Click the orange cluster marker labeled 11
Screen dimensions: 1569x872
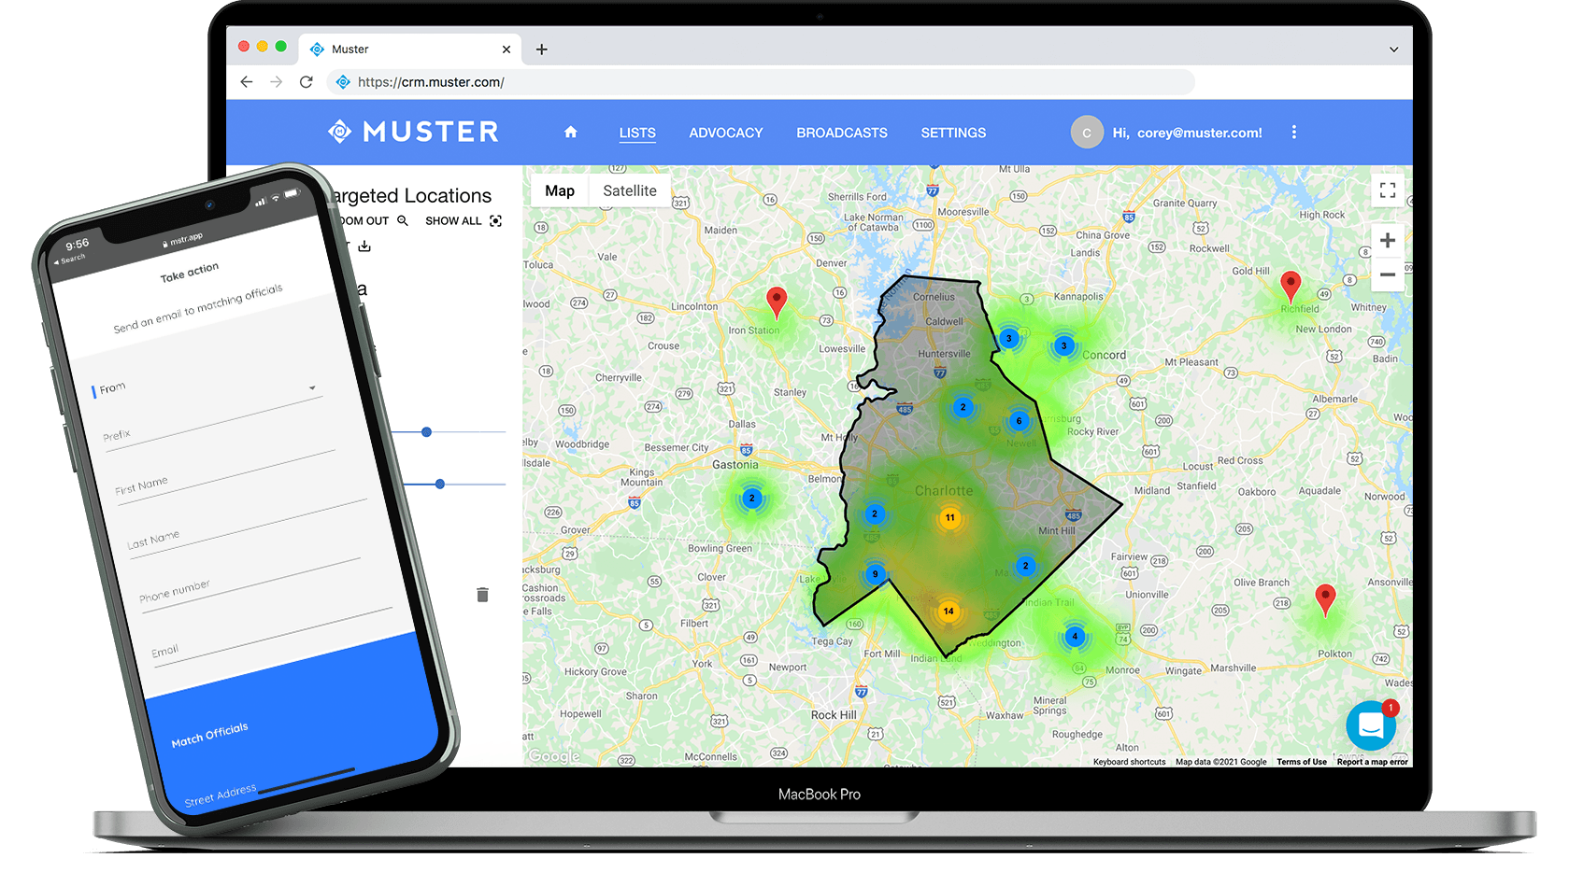pos(949,517)
